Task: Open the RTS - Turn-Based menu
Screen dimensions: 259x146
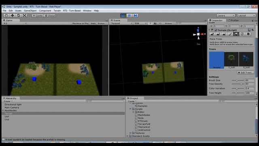Action: (x=72, y=11)
